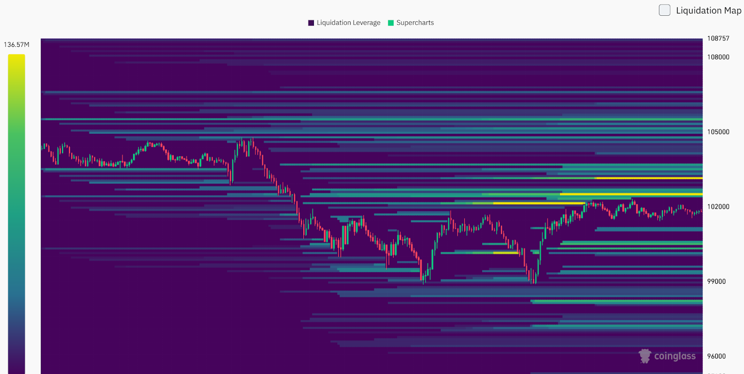Click the 96000 price axis label
Image resolution: width=744 pixels, height=374 pixels.
[x=716, y=356]
